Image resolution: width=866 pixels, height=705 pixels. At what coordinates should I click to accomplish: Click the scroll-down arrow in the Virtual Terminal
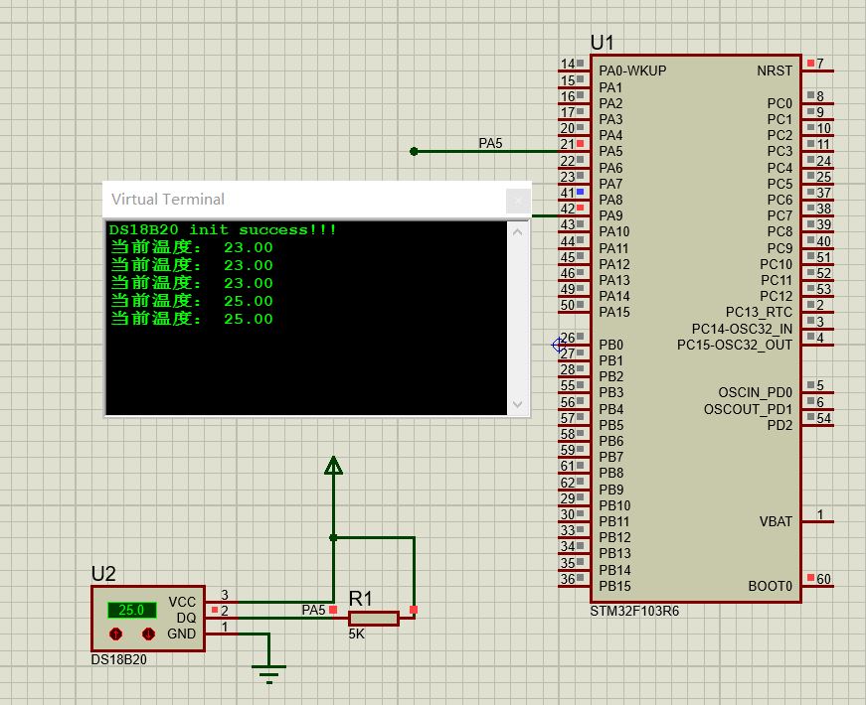pos(518,404)
